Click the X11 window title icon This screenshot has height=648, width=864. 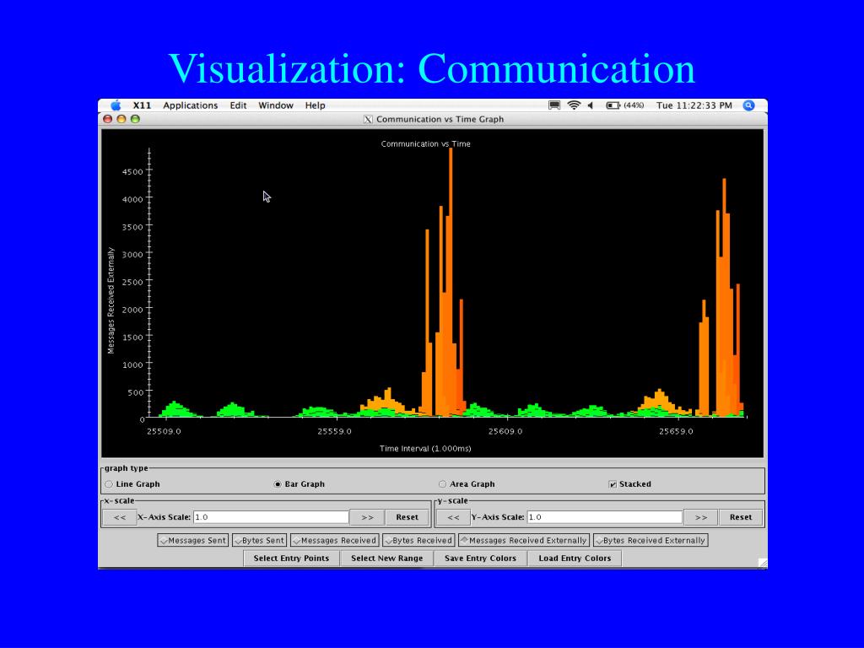click(x=368, y=119)
